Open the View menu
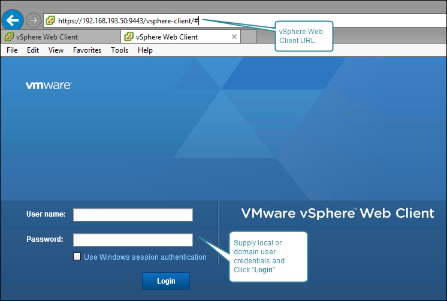This screenshot has width=447, height=301. coord(56,50)
